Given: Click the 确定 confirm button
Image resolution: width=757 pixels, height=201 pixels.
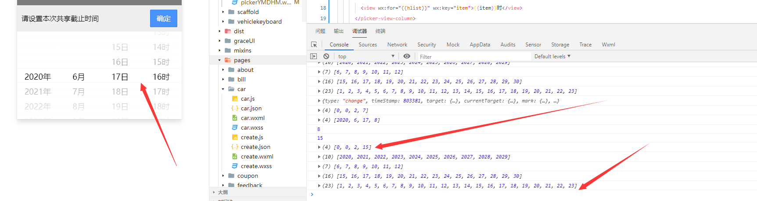Looking at the screenshot, I should 164,18.
